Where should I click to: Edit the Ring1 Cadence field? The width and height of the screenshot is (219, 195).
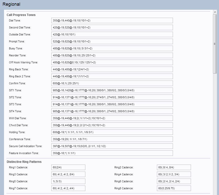point(68,167)
